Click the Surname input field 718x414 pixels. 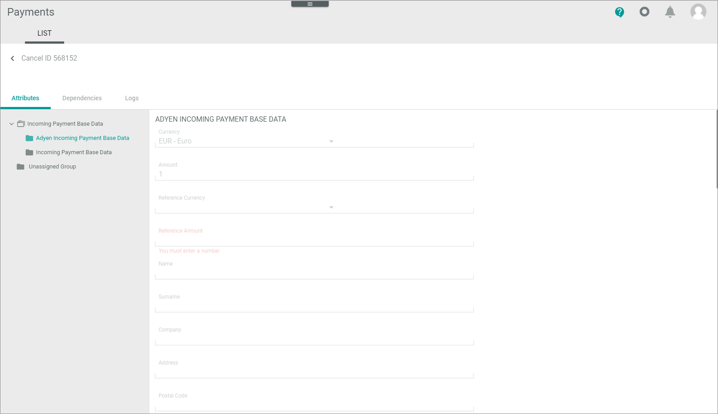click(314, 306)
